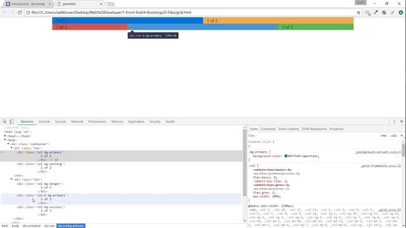The image size is (406, 228).
Task: Switch to the Security tab
Action: tap(155, 122)
